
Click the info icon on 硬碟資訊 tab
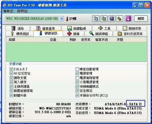pos(41,33)
